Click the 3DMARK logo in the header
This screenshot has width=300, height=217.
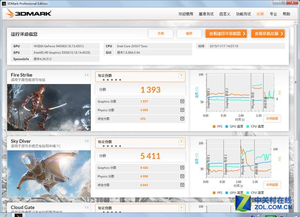pyautogui.click(x=29, y=14)
